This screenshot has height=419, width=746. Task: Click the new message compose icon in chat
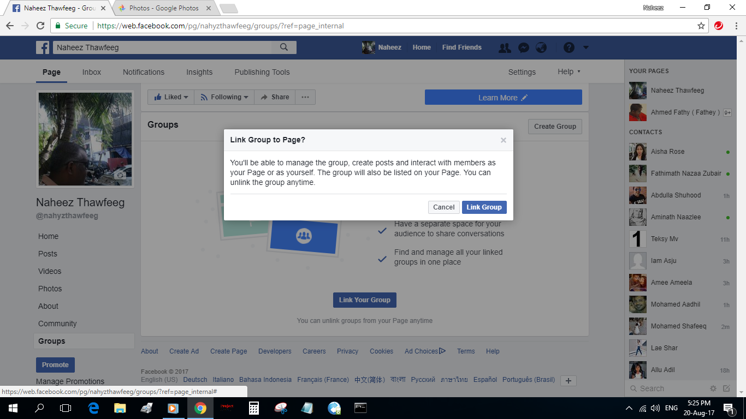click(x=726, y=388)
